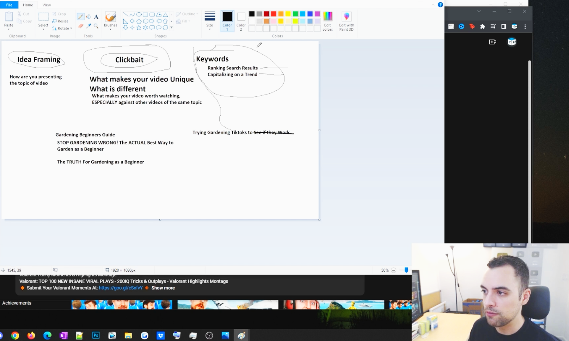Open the goo.gl/cSxfvY link

121,288
